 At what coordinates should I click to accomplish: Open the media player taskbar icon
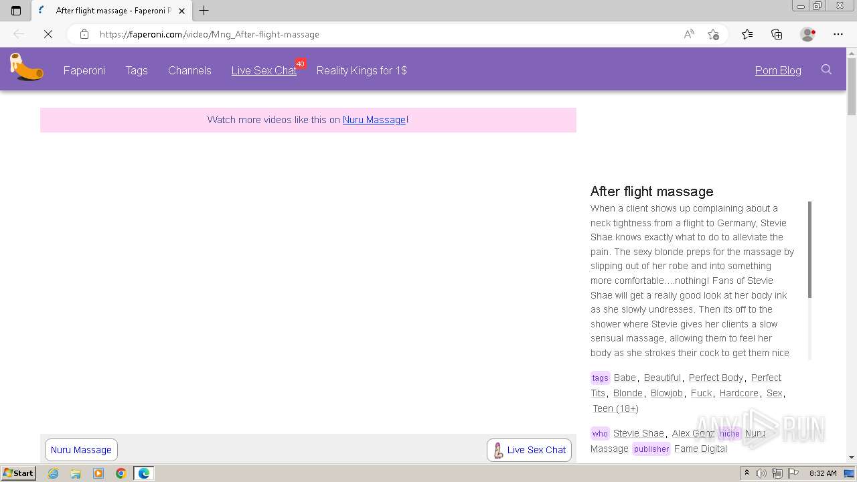(x=98, y=473)
